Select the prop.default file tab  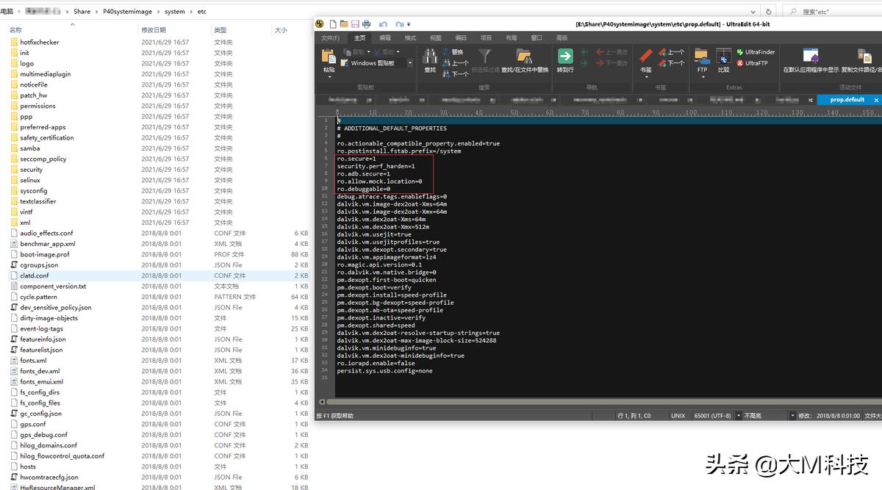(x=847, y=100)
